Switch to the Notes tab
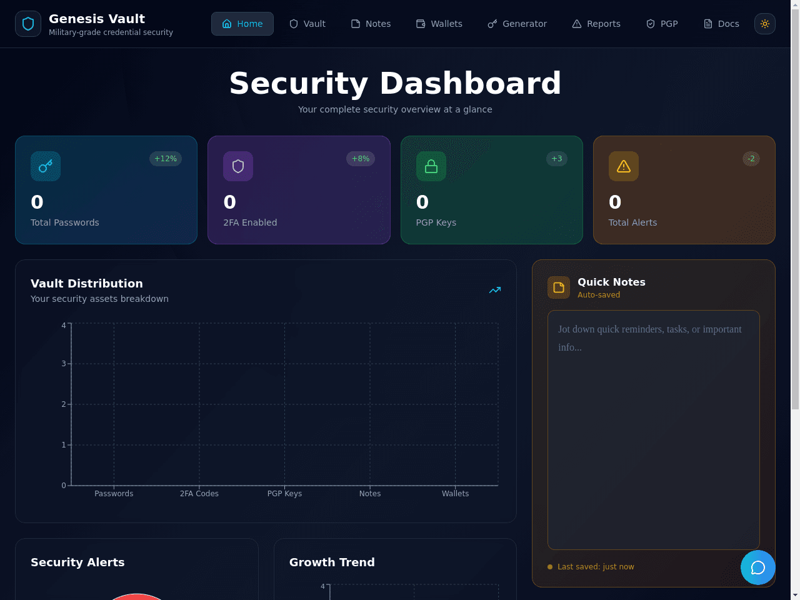800x600 pixels. point(371,24)
